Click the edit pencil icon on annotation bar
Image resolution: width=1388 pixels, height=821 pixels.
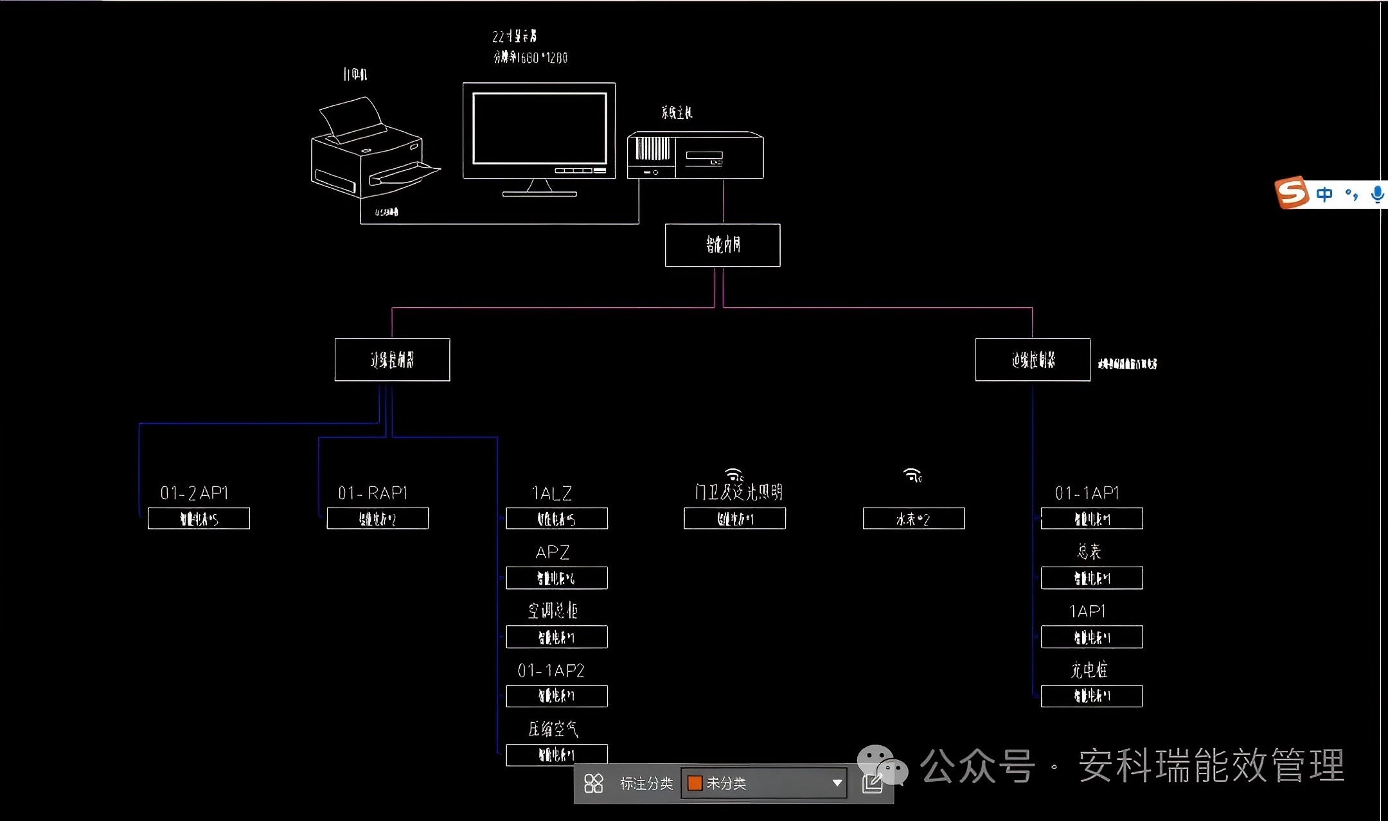coord(872,783)
